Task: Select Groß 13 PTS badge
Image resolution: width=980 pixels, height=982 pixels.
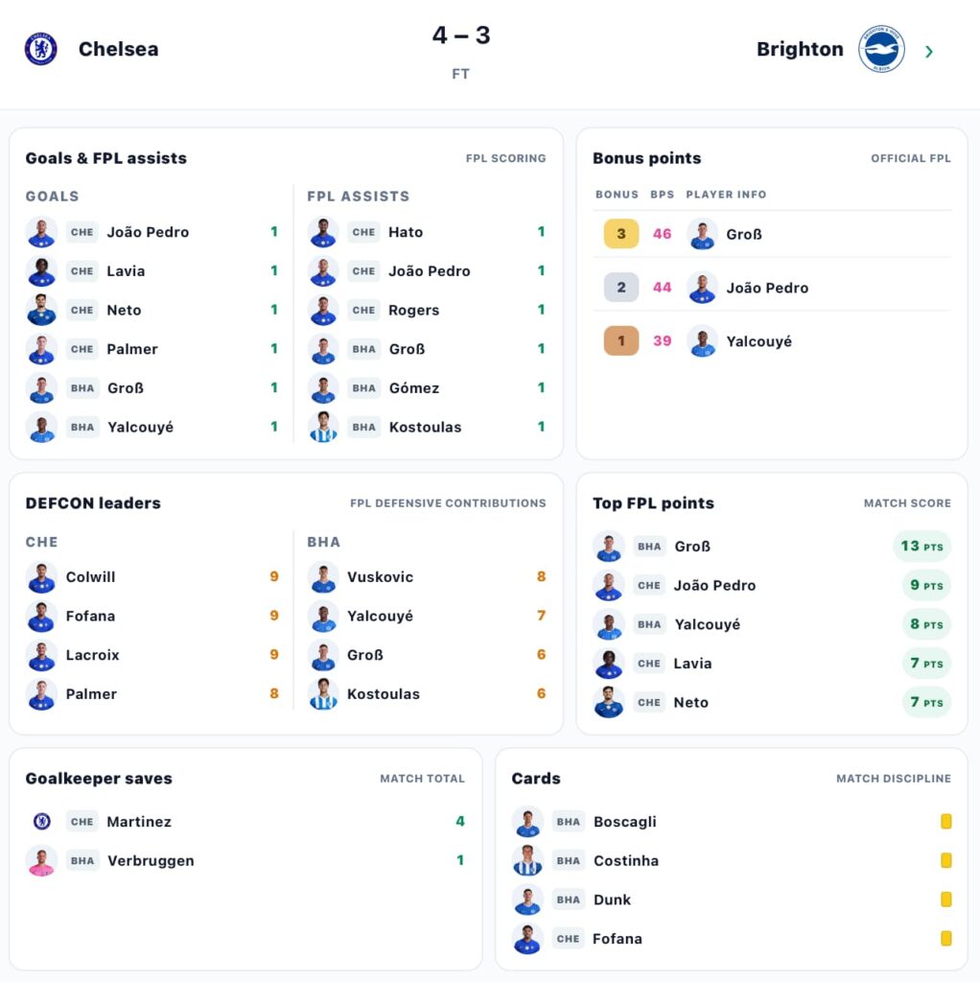Action: pyautogui.click(x=922, y=546)
